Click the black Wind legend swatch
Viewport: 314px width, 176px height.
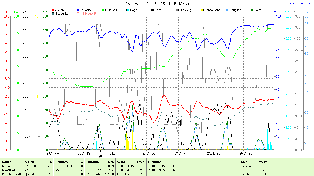tap(152, 10)
